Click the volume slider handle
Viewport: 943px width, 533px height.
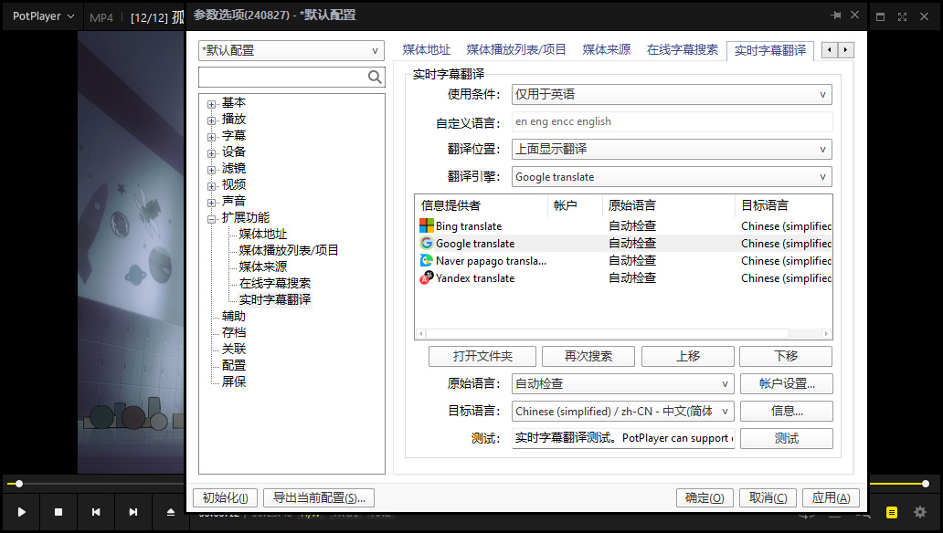[x=926, y=484]
